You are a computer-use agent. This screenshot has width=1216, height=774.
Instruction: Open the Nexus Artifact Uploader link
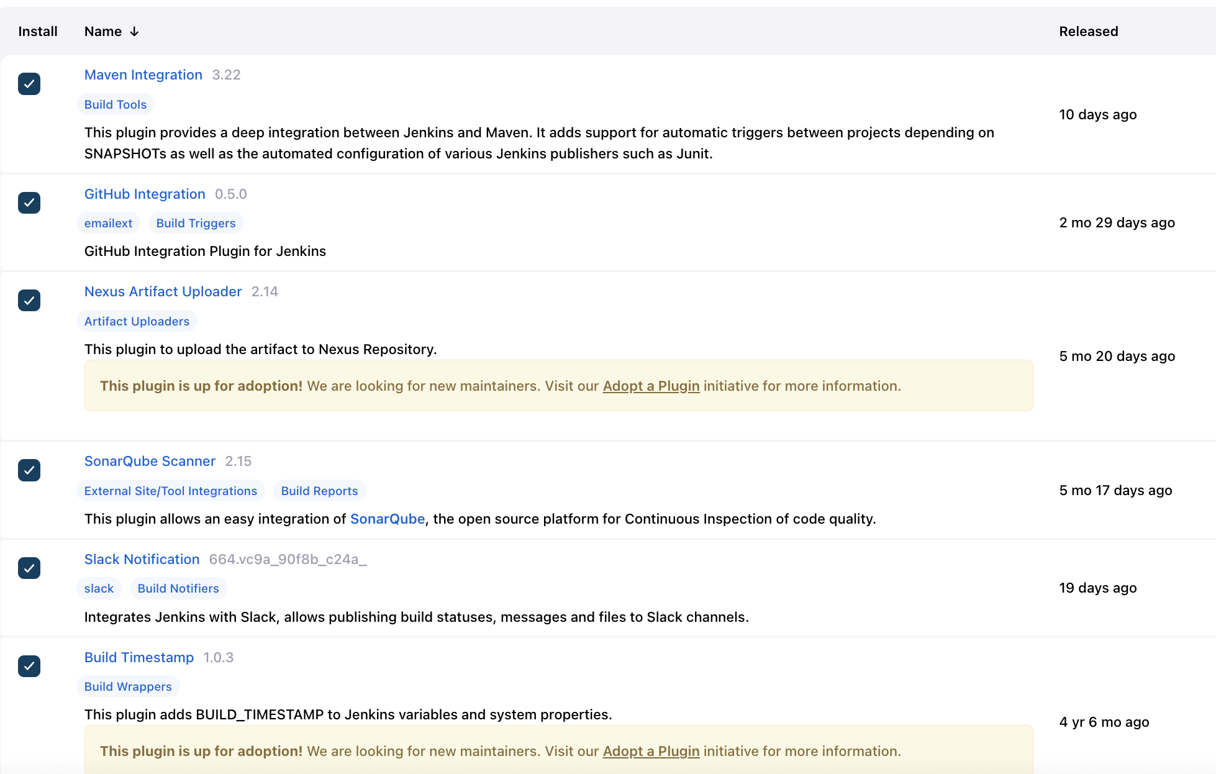(163, 292)
